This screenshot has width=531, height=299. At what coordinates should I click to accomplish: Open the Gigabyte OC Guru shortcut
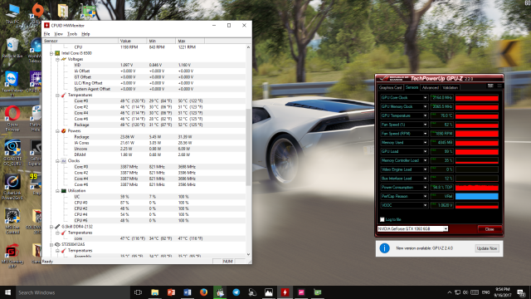(x=12, y=153)
